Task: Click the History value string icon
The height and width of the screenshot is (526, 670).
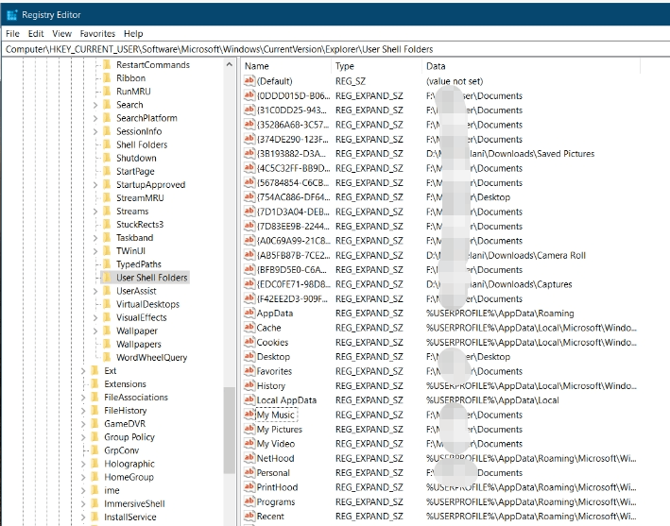Action: click(x=249, y=385)
